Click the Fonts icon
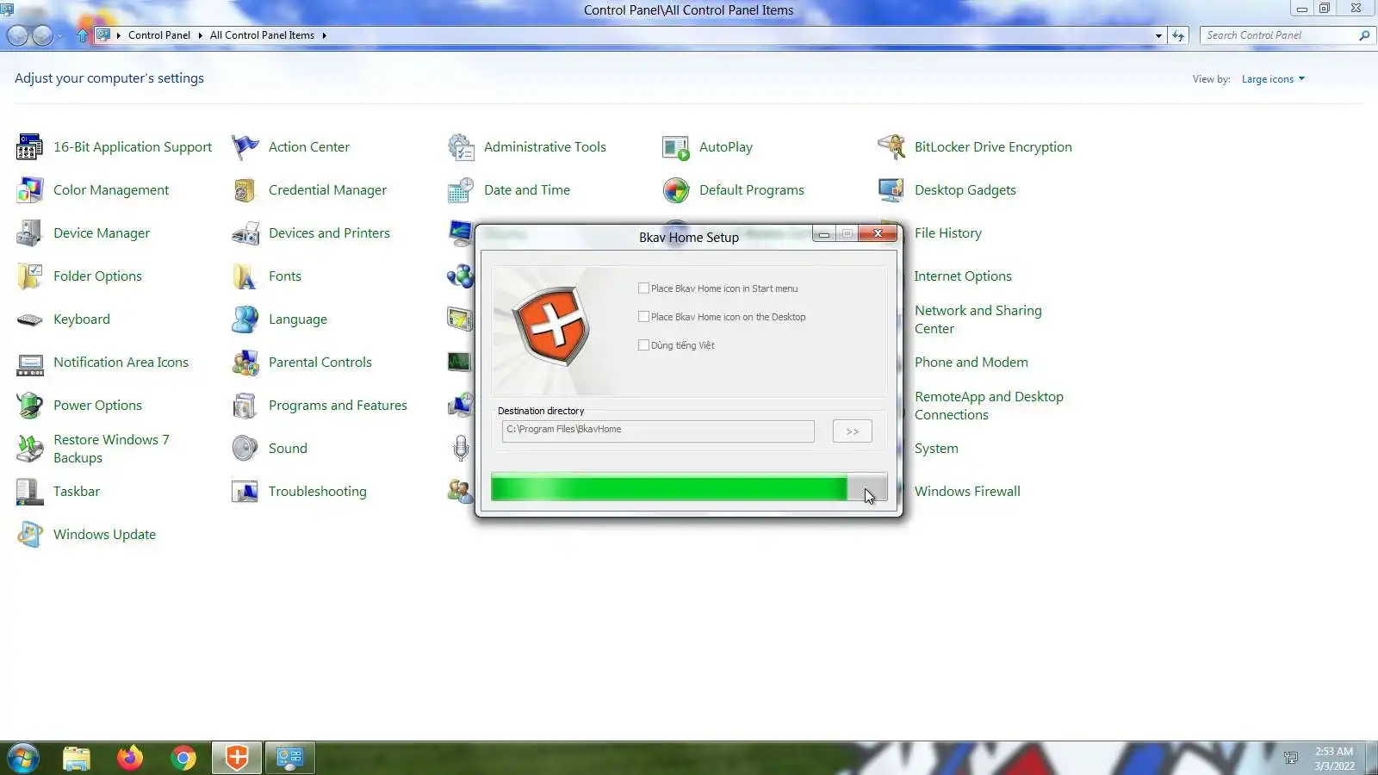 point(245,276)
